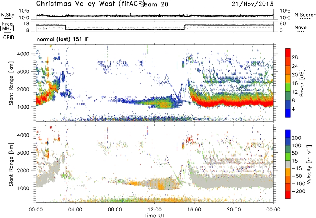Click the top blue segment of Velocity colorbar
Image resolution: width=316 pixels, height=218 pixels.
(288, 133)
